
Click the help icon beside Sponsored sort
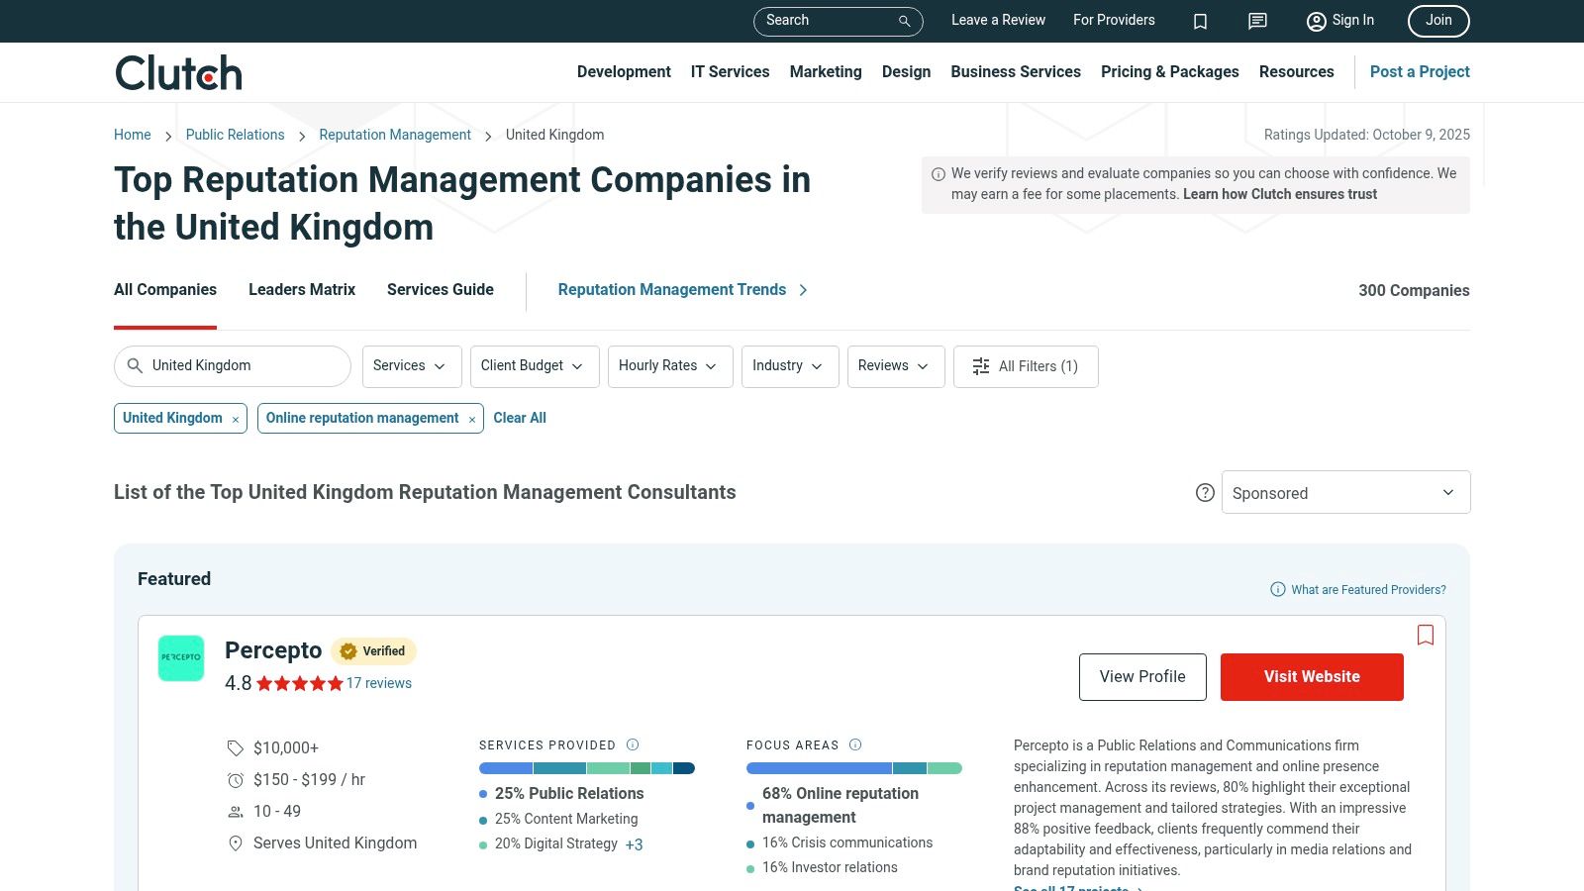click(1205, 493)
